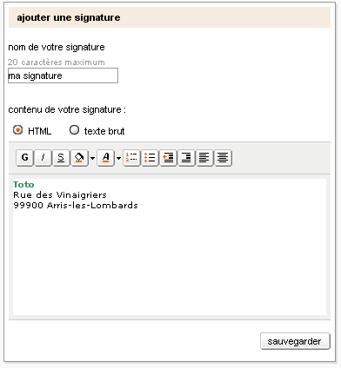Click in the 'ma signature' name field

tap(63, 76)
